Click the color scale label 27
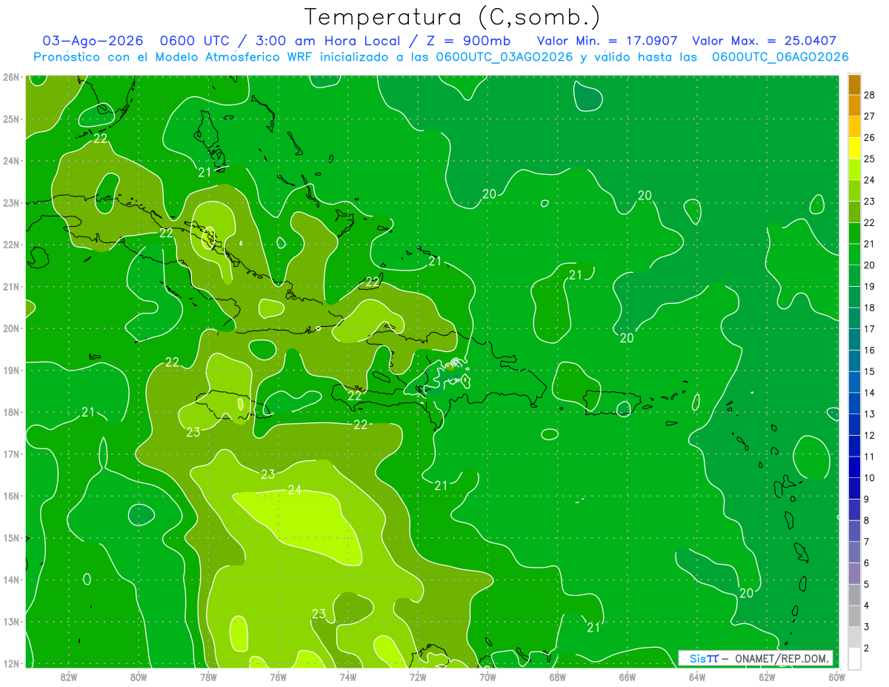The image size is (889, 687). pos(870,116)
